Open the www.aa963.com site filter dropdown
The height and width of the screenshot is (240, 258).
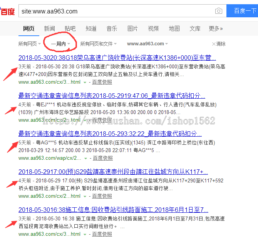tap(147, 44)
